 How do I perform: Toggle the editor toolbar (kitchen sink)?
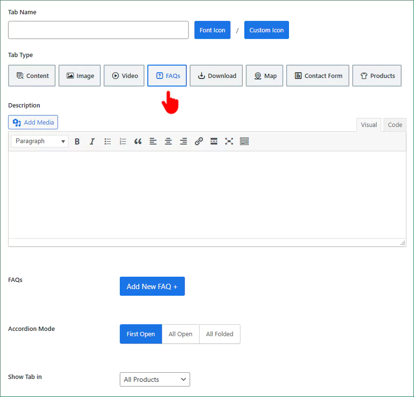[x=244, y=141]
